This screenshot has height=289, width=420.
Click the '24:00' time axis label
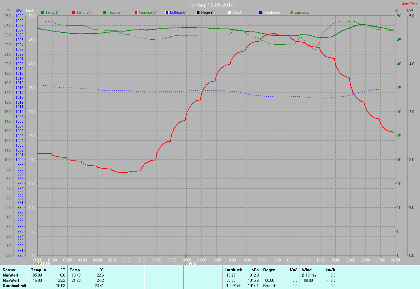pos(395,260)
